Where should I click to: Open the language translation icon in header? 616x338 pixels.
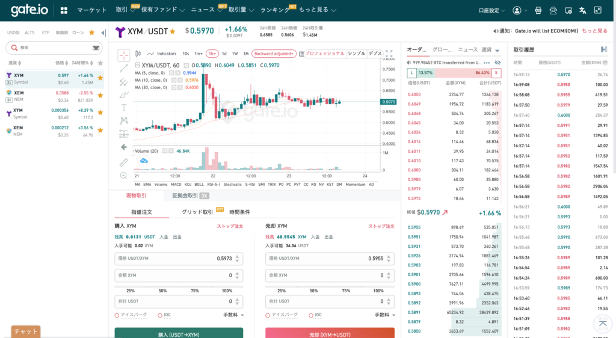click(x=582, y=10)
